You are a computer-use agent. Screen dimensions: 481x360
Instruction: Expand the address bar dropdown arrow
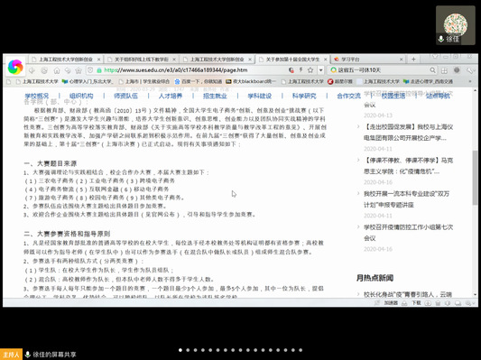320,70
